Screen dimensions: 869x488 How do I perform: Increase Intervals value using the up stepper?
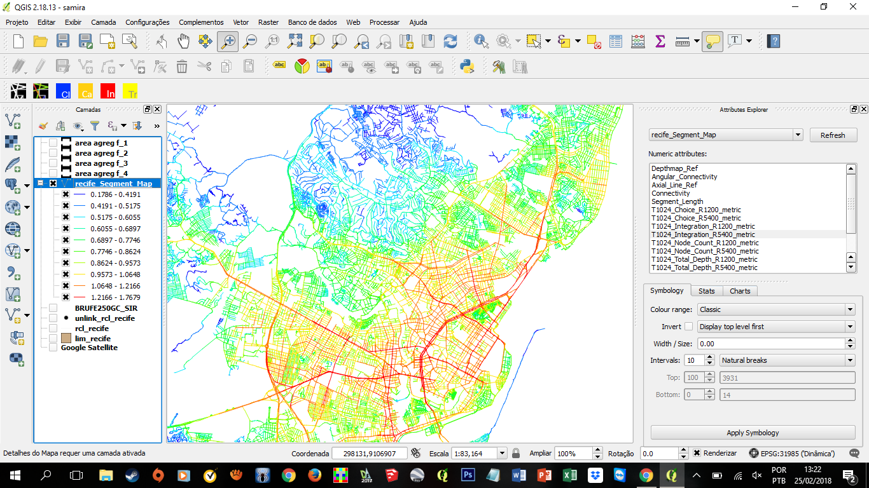click(x=711, y=357)
